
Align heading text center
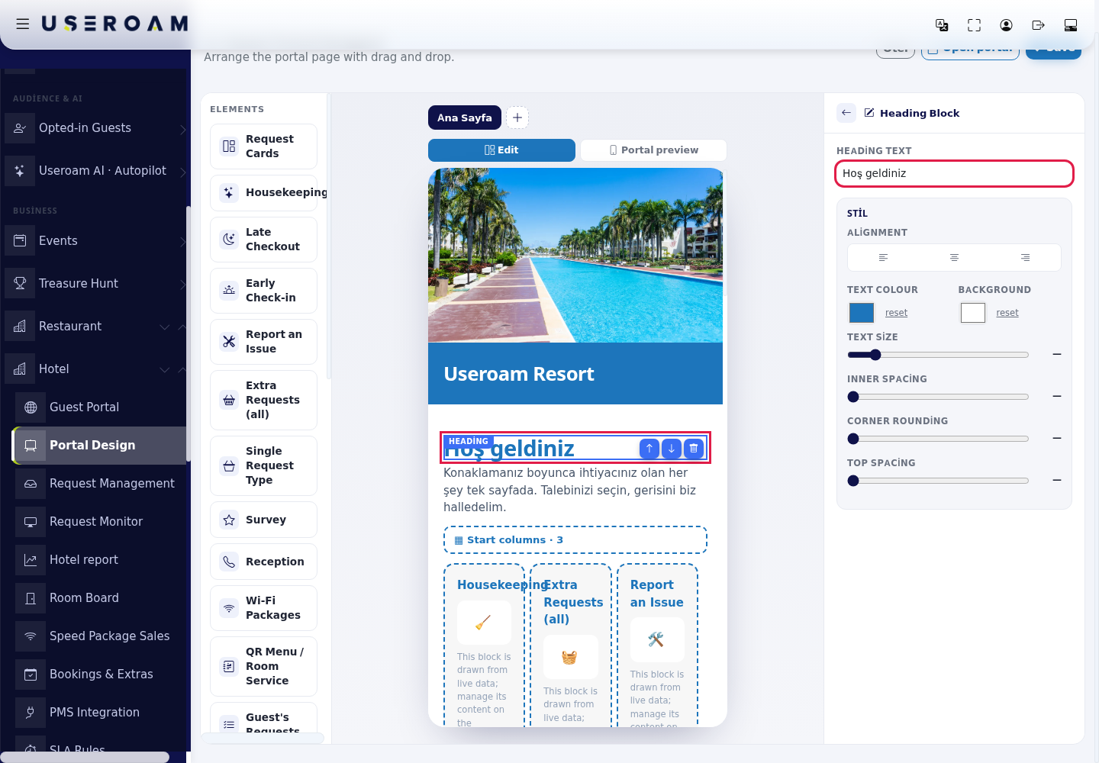(954, 258)
